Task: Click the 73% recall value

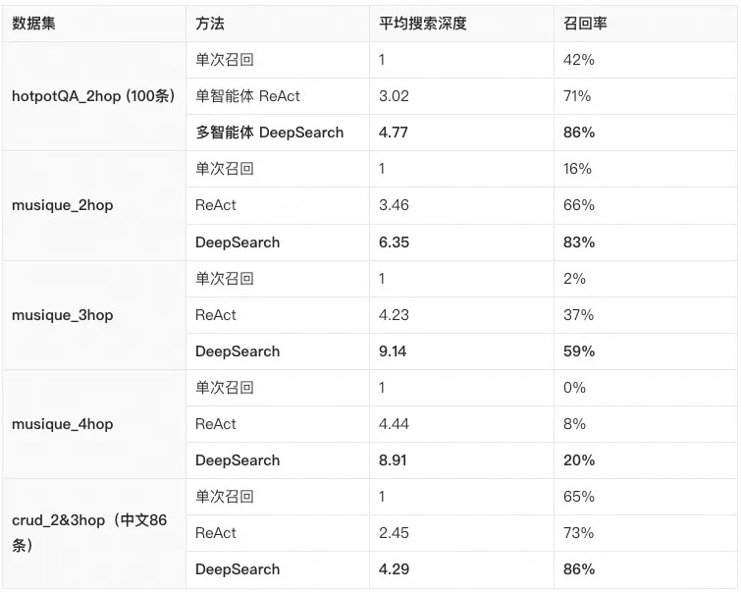Action: tap(579, 533)
